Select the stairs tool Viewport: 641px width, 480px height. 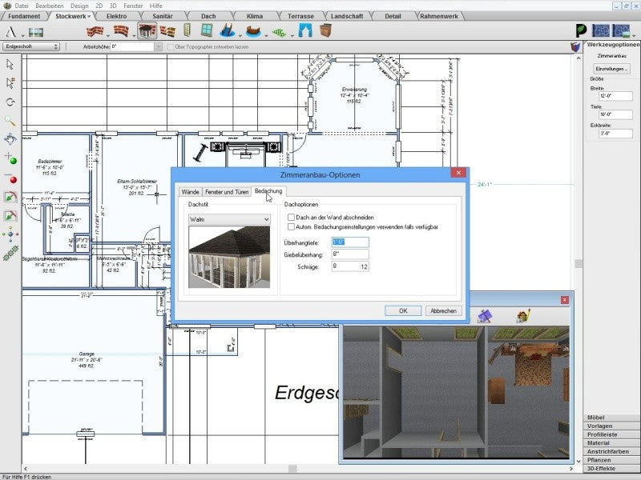pos(228,31)
